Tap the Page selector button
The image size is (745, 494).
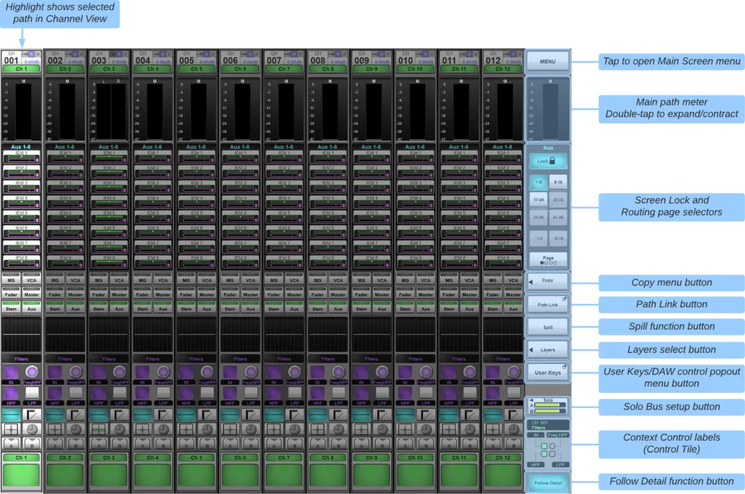548,260
